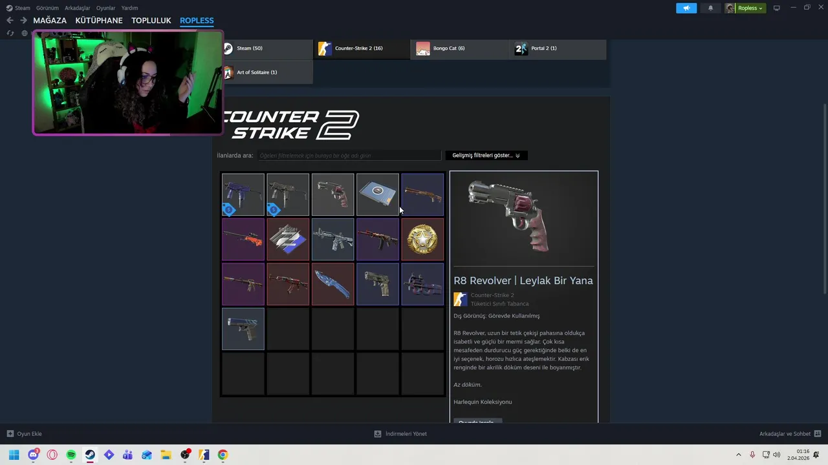Open the ROPLESS profile section
This screenshot has width=828, height=465.
click(197, 21)
